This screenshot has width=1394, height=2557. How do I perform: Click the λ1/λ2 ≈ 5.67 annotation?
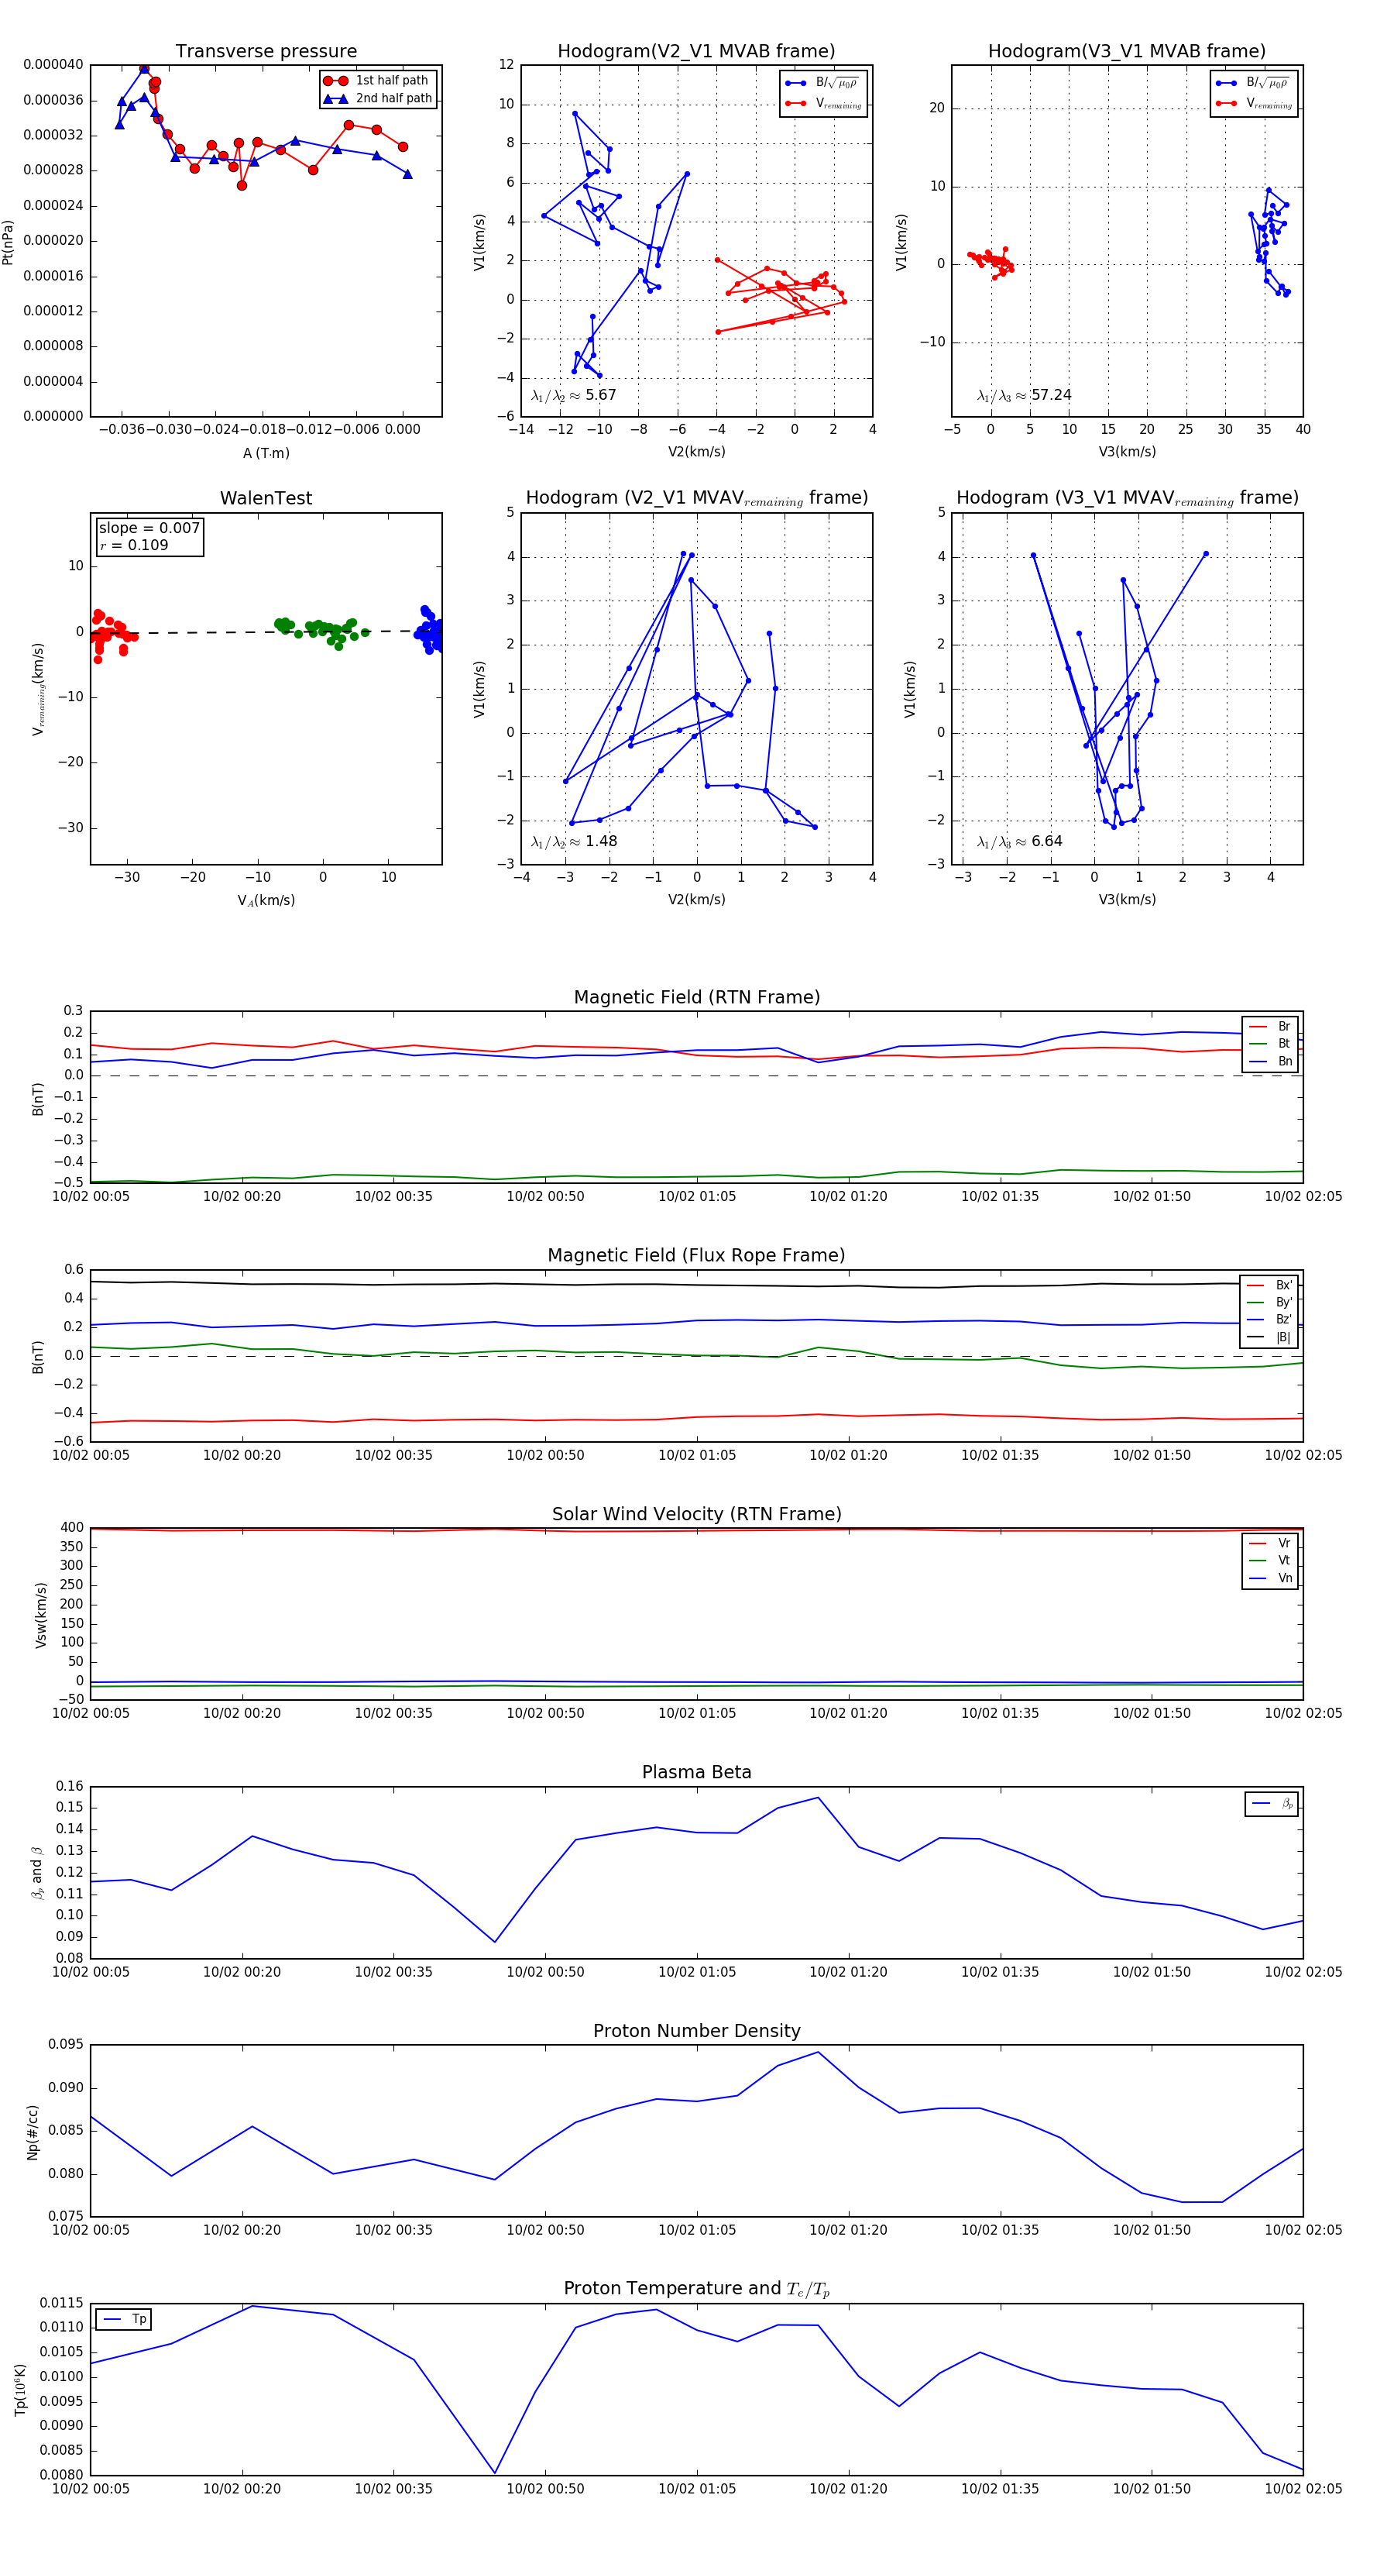pos(573,395)
